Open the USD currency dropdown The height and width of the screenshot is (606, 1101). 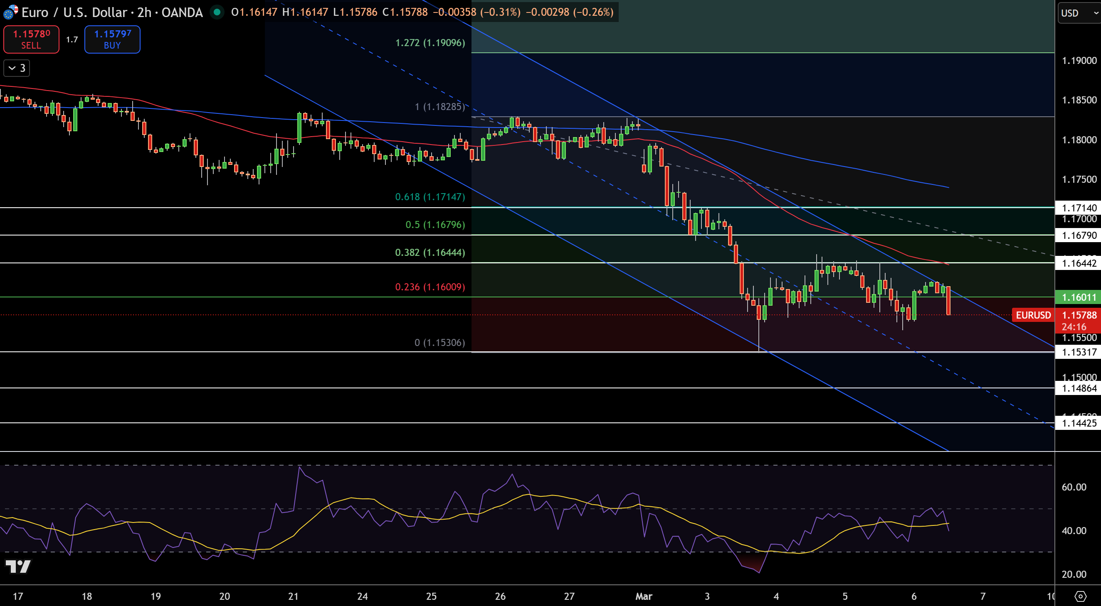tap(1079, 13)
